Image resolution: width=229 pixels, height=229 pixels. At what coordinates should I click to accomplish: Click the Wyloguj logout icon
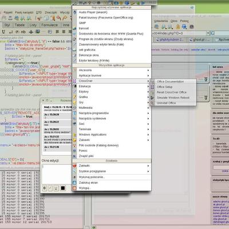(74, 188)
